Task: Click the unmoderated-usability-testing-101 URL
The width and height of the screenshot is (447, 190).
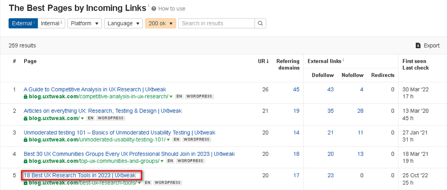Action: [x=97, y=140]
